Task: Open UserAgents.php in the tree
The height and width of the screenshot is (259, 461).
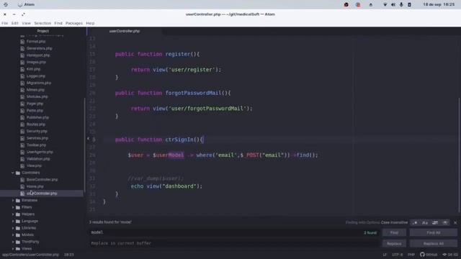Action: [x=40, y=152]
